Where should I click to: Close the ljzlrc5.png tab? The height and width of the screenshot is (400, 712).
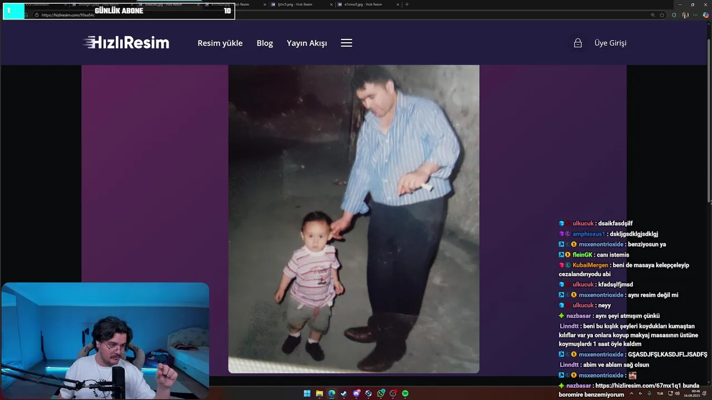pyautogui.click(x=332, y=4)
